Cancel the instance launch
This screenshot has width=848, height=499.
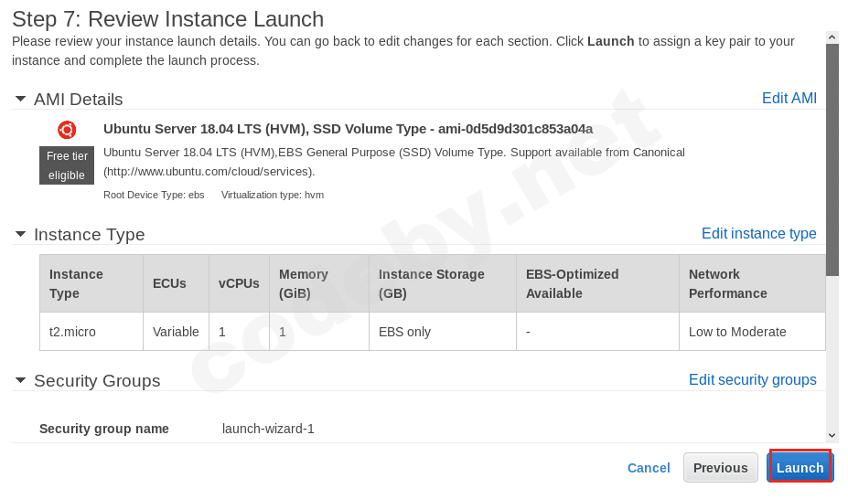pyautogui.click(x=649, y=468)
